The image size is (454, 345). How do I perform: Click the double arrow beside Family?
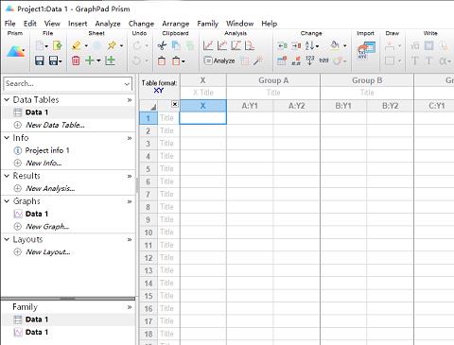click(x=130, y=307)
